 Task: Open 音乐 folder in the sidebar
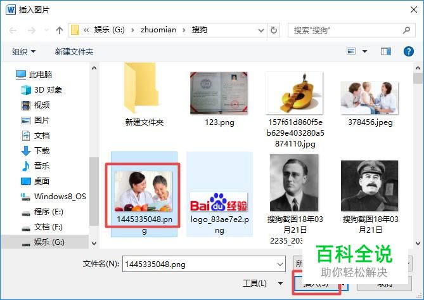pyautogui.click(x=35, y=166)
